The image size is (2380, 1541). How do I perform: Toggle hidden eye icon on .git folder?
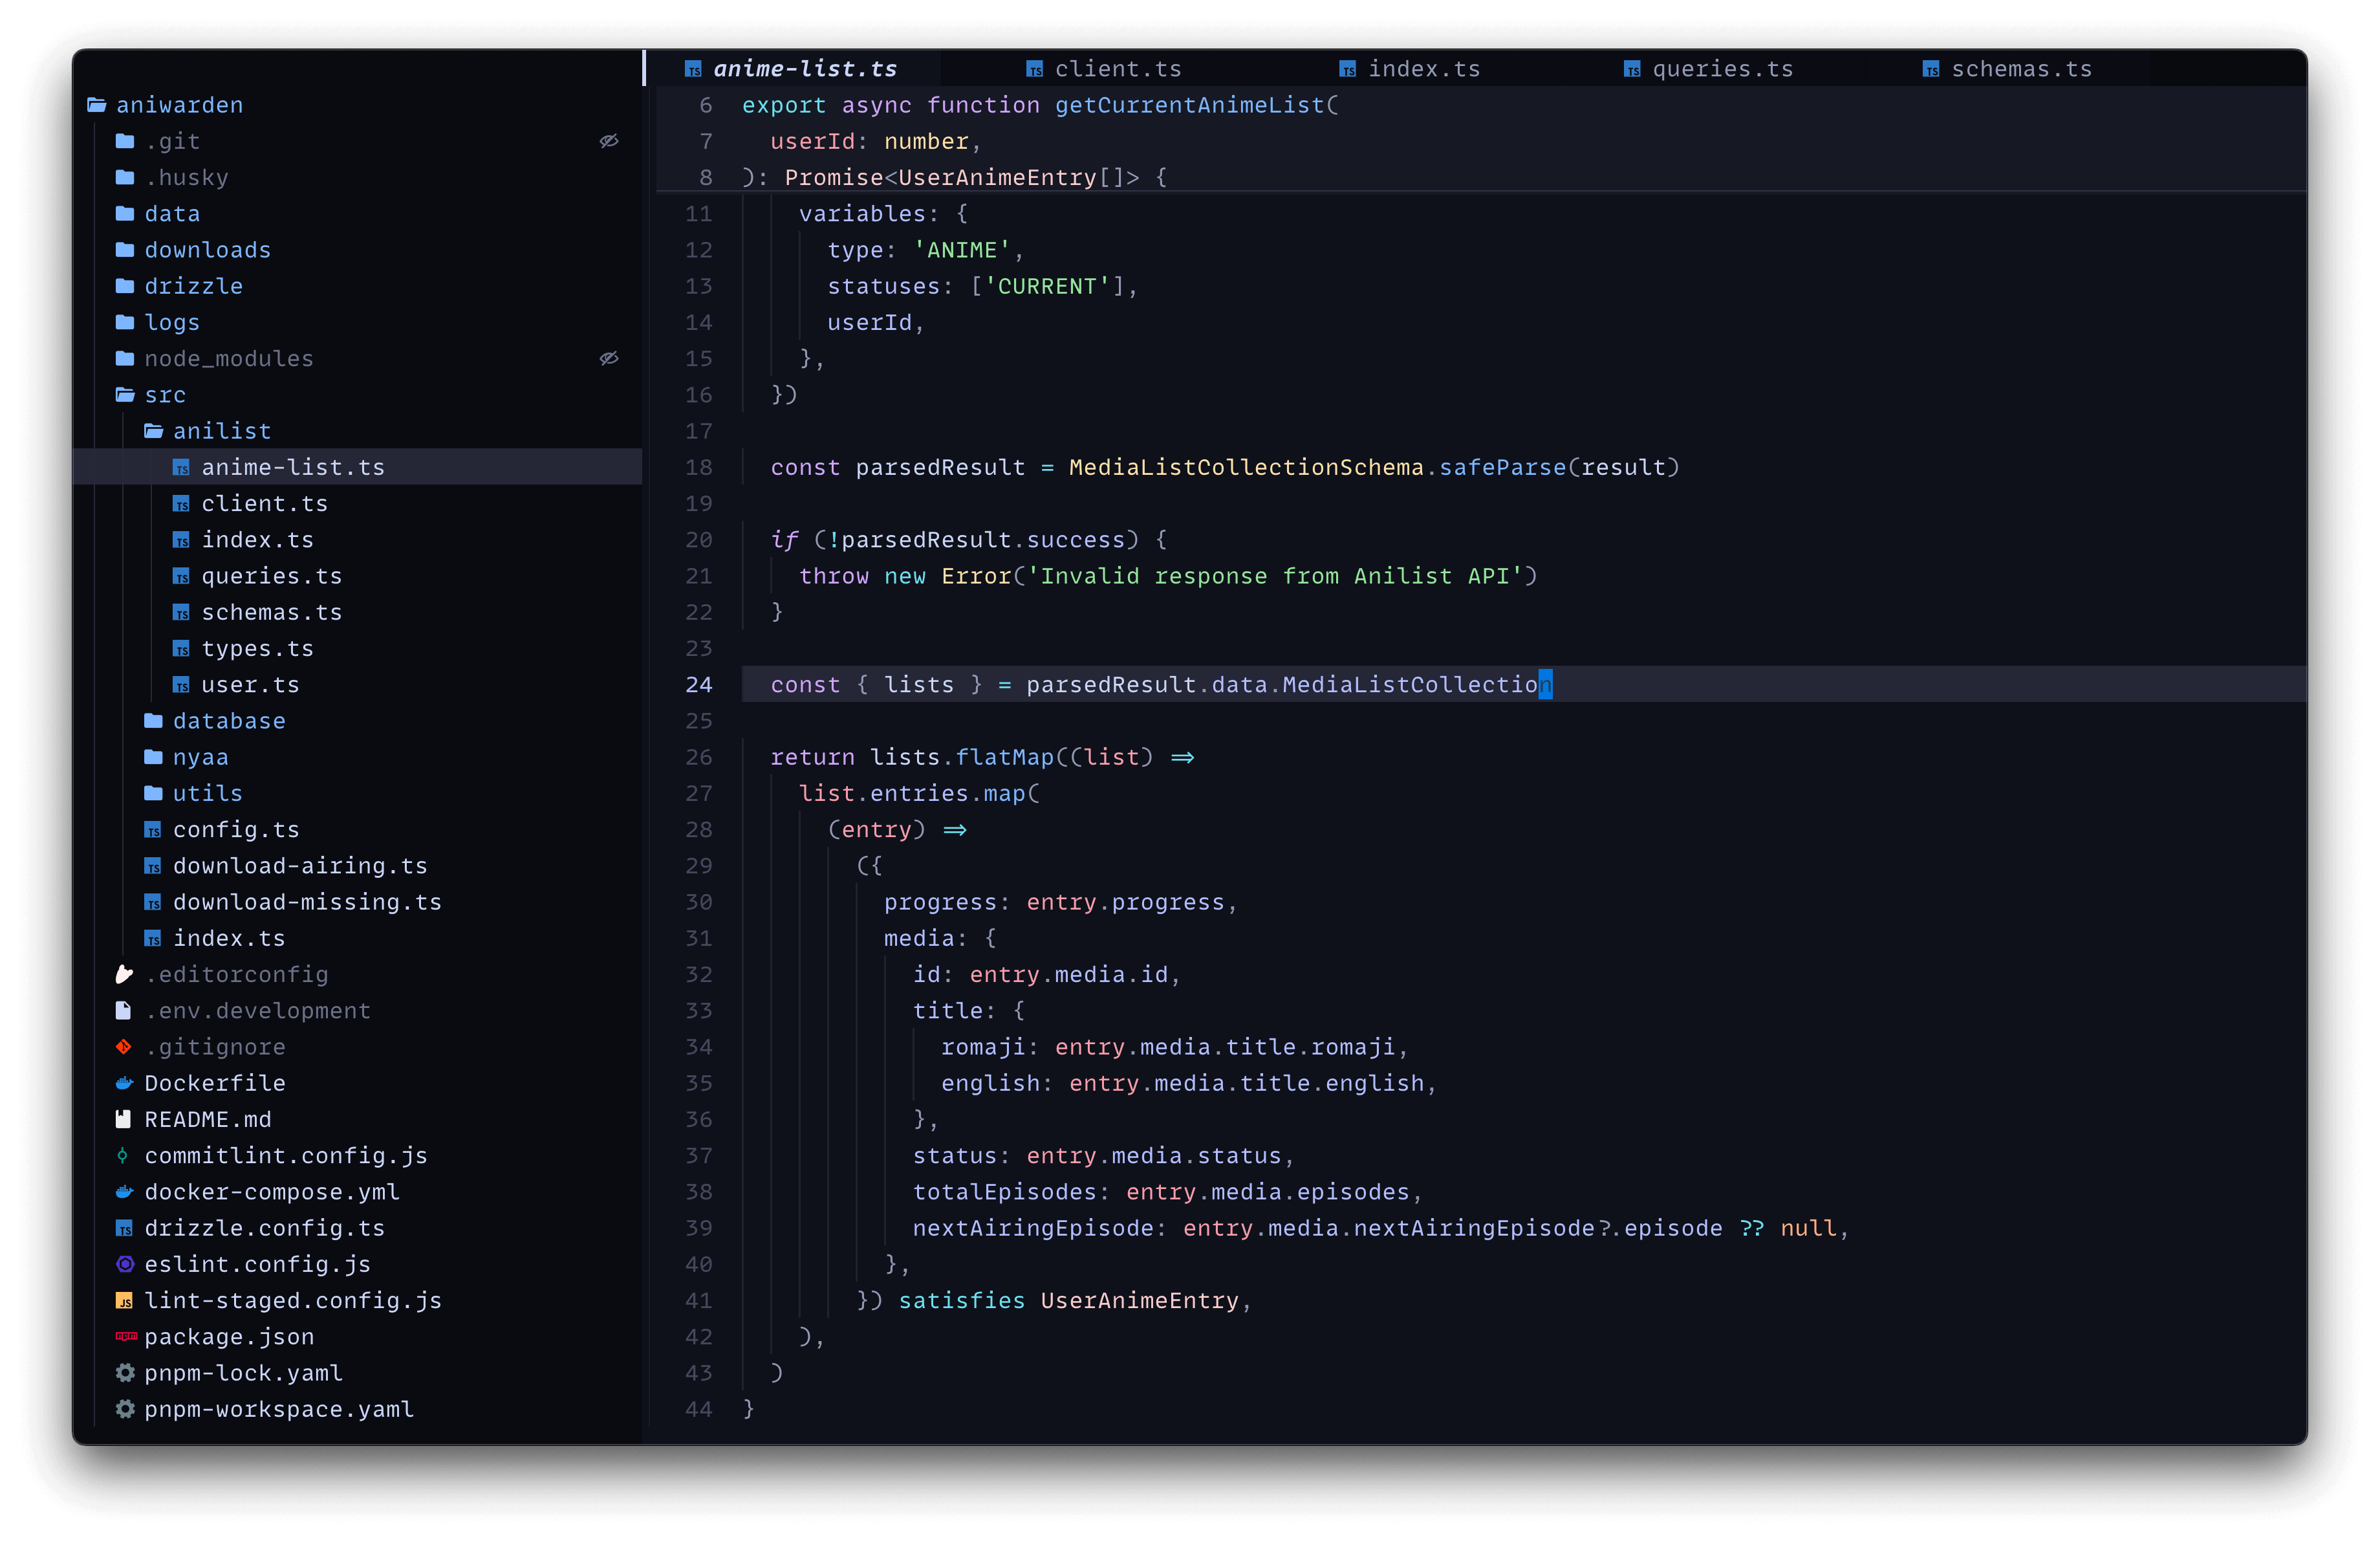(x=609, y=141)
